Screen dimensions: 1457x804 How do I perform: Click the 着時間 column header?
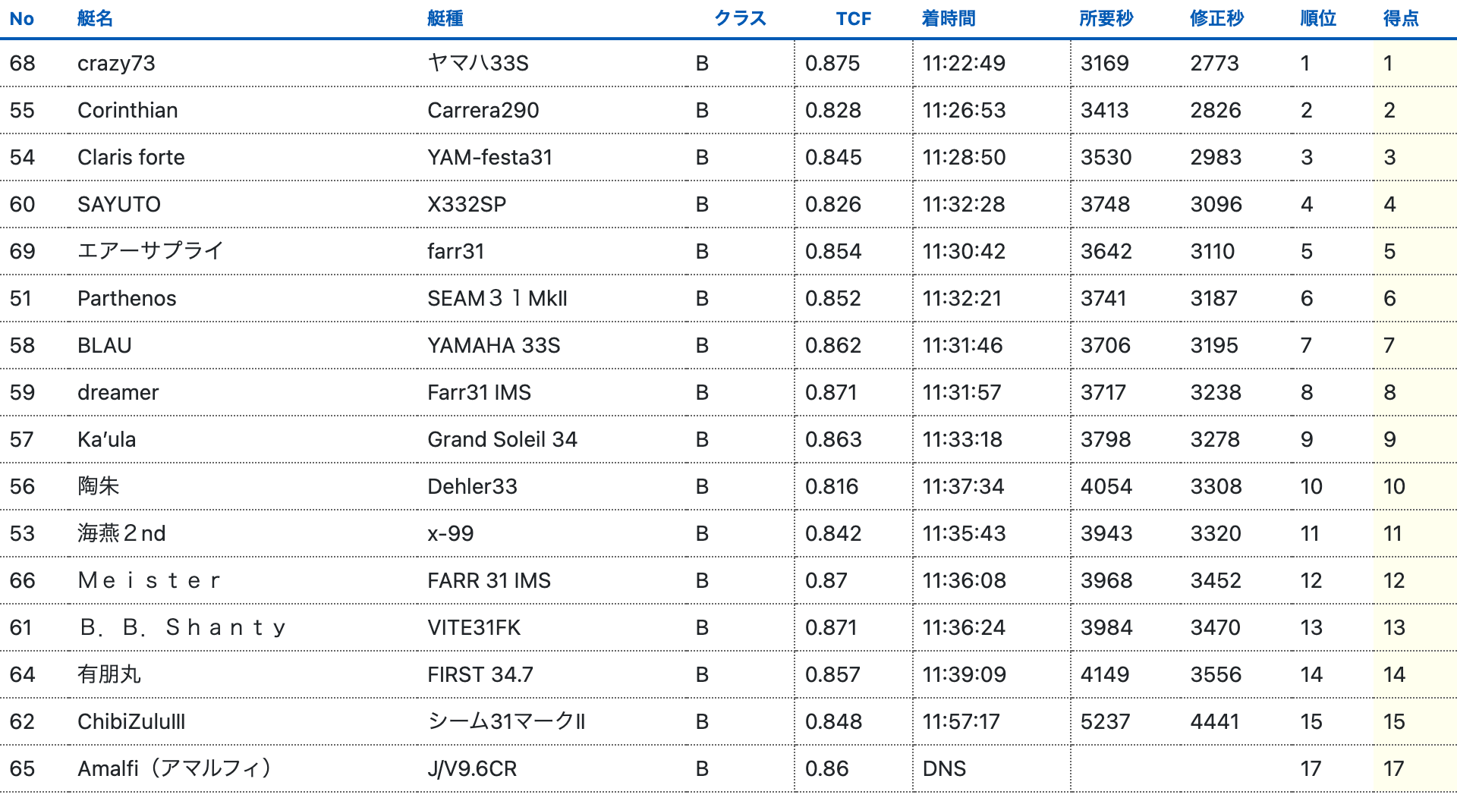click(x=949, y=19)
